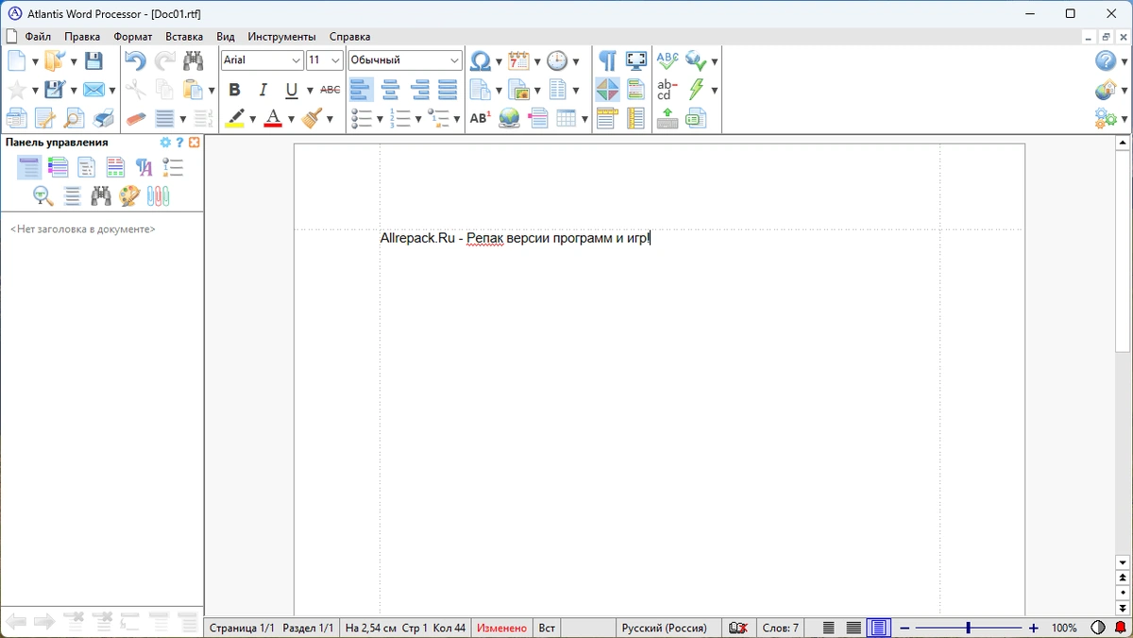The width and height of the screenshot is (1133, 638).
Task: Click the Слов: 7 word count
Action: (x=781, y=628)
